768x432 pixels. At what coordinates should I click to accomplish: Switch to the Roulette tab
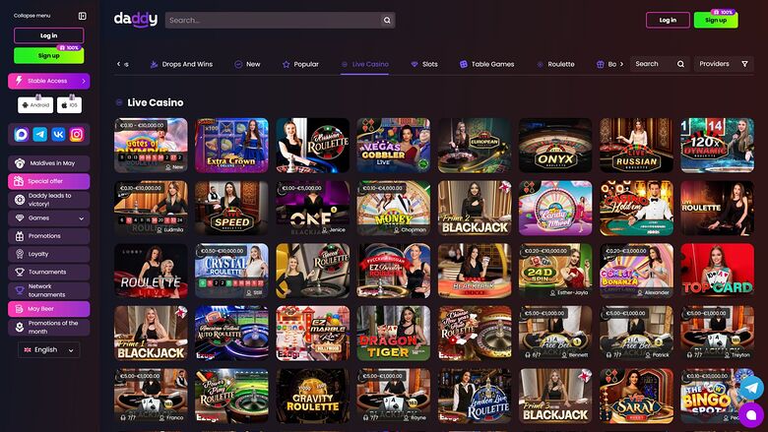[x=555, y=64]
